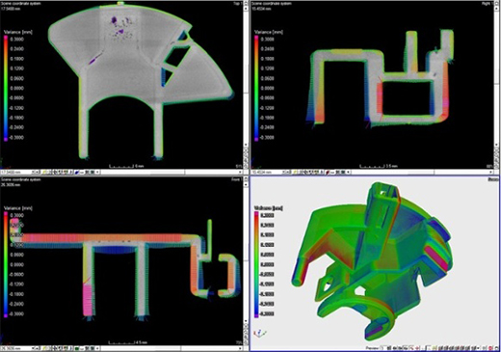
Task: Click the green slice-plane icon in front view toolbar
Action: tap(77, 348)
